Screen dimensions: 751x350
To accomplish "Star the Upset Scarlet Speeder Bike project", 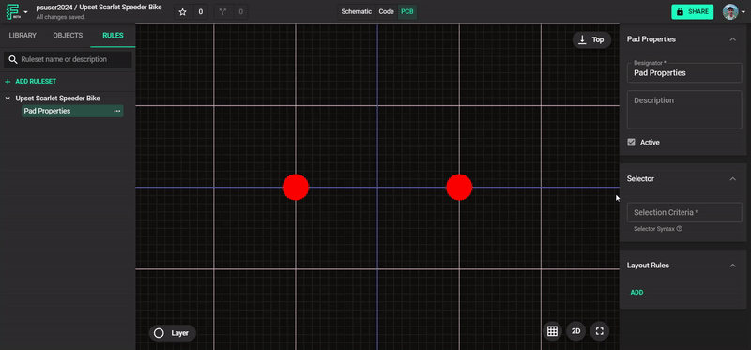I will [x=182, y=12].
